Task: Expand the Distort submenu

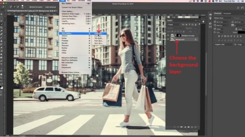Action: tap(76, 36)
